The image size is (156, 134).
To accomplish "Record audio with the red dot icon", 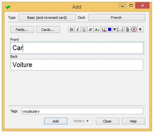I will pyautogui.click(x=134, y=29).
